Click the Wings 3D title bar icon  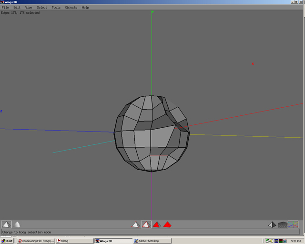[x=2, y=2]
